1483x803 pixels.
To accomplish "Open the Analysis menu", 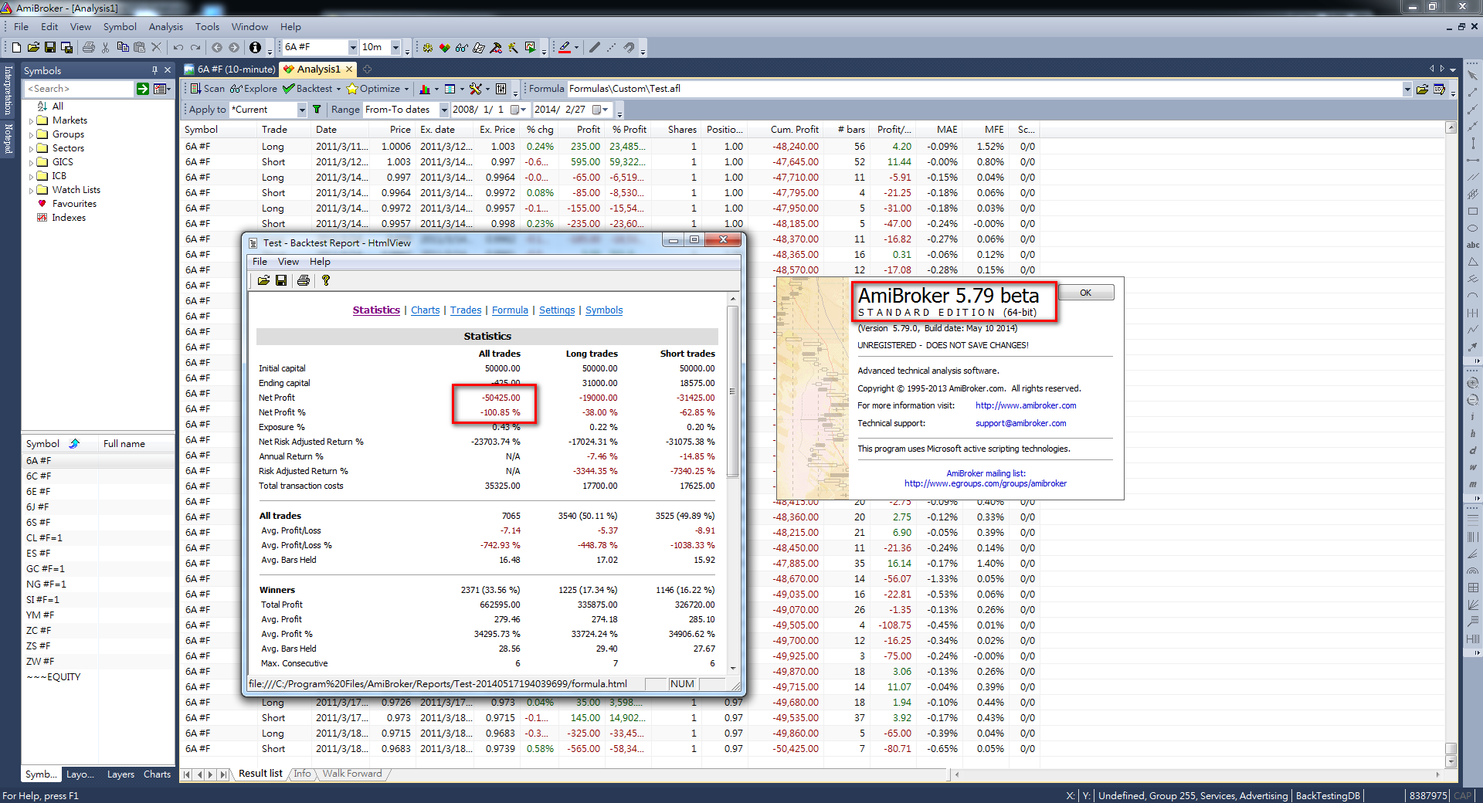I will [165, 27].
